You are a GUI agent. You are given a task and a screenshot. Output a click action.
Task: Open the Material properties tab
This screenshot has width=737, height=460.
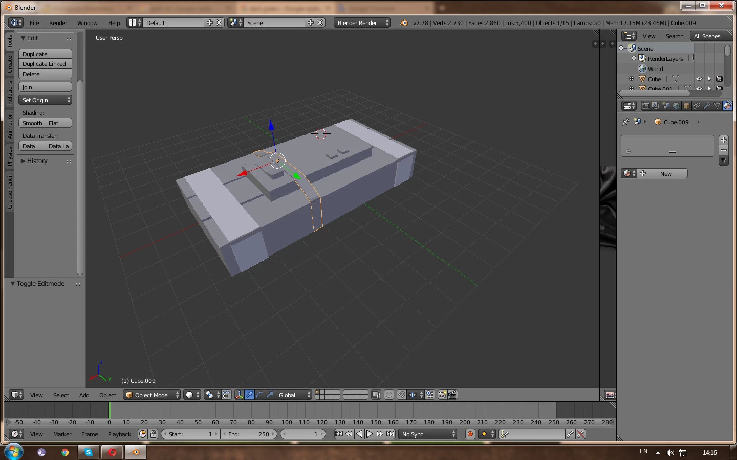point(727,106)
